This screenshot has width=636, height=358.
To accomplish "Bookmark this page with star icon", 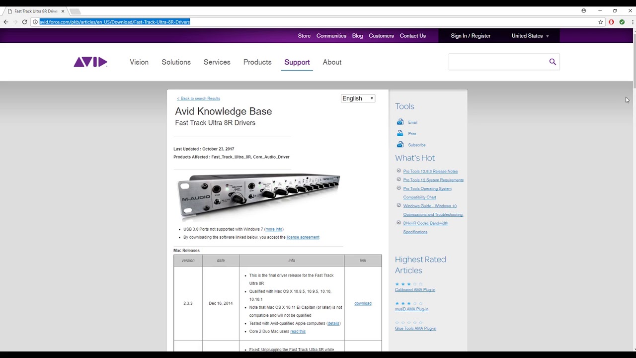I will (601, 22).
